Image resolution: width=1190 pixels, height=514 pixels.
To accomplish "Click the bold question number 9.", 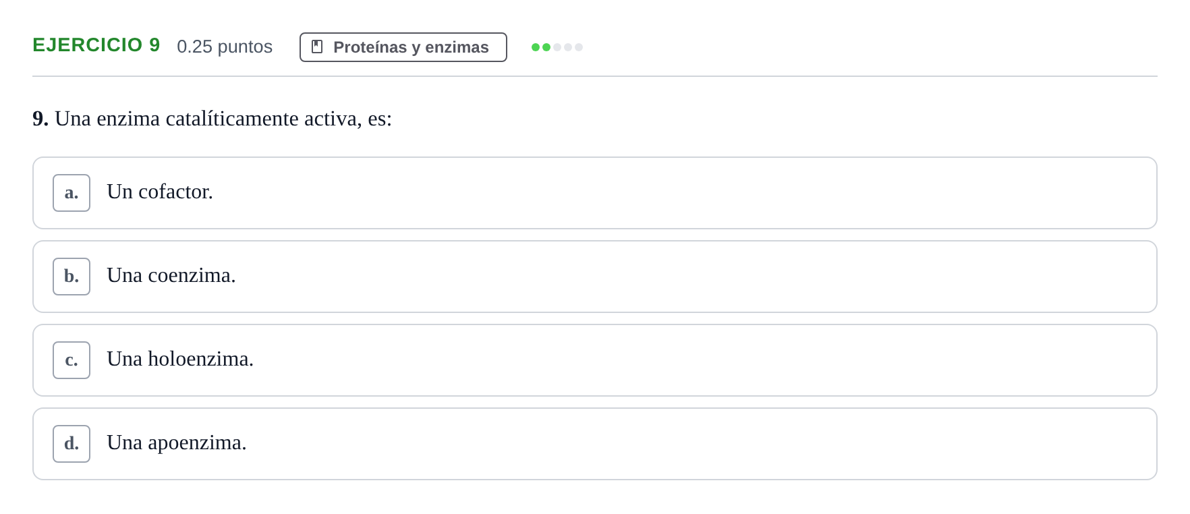I will point(40,119).
